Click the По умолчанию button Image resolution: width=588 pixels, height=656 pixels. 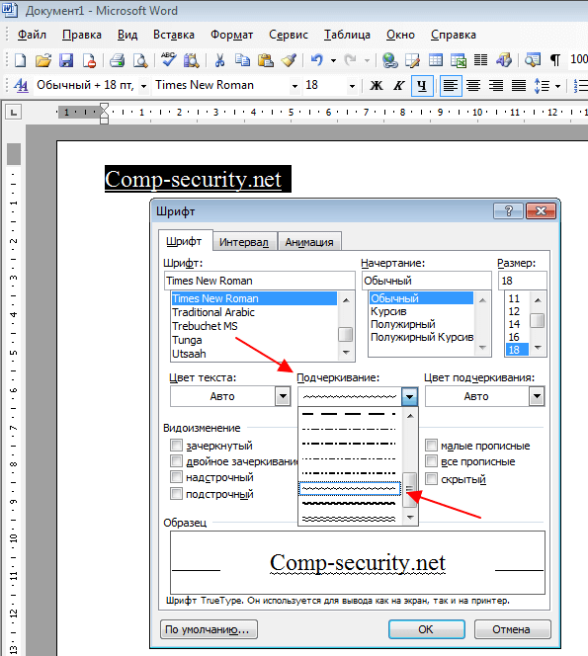209,629
